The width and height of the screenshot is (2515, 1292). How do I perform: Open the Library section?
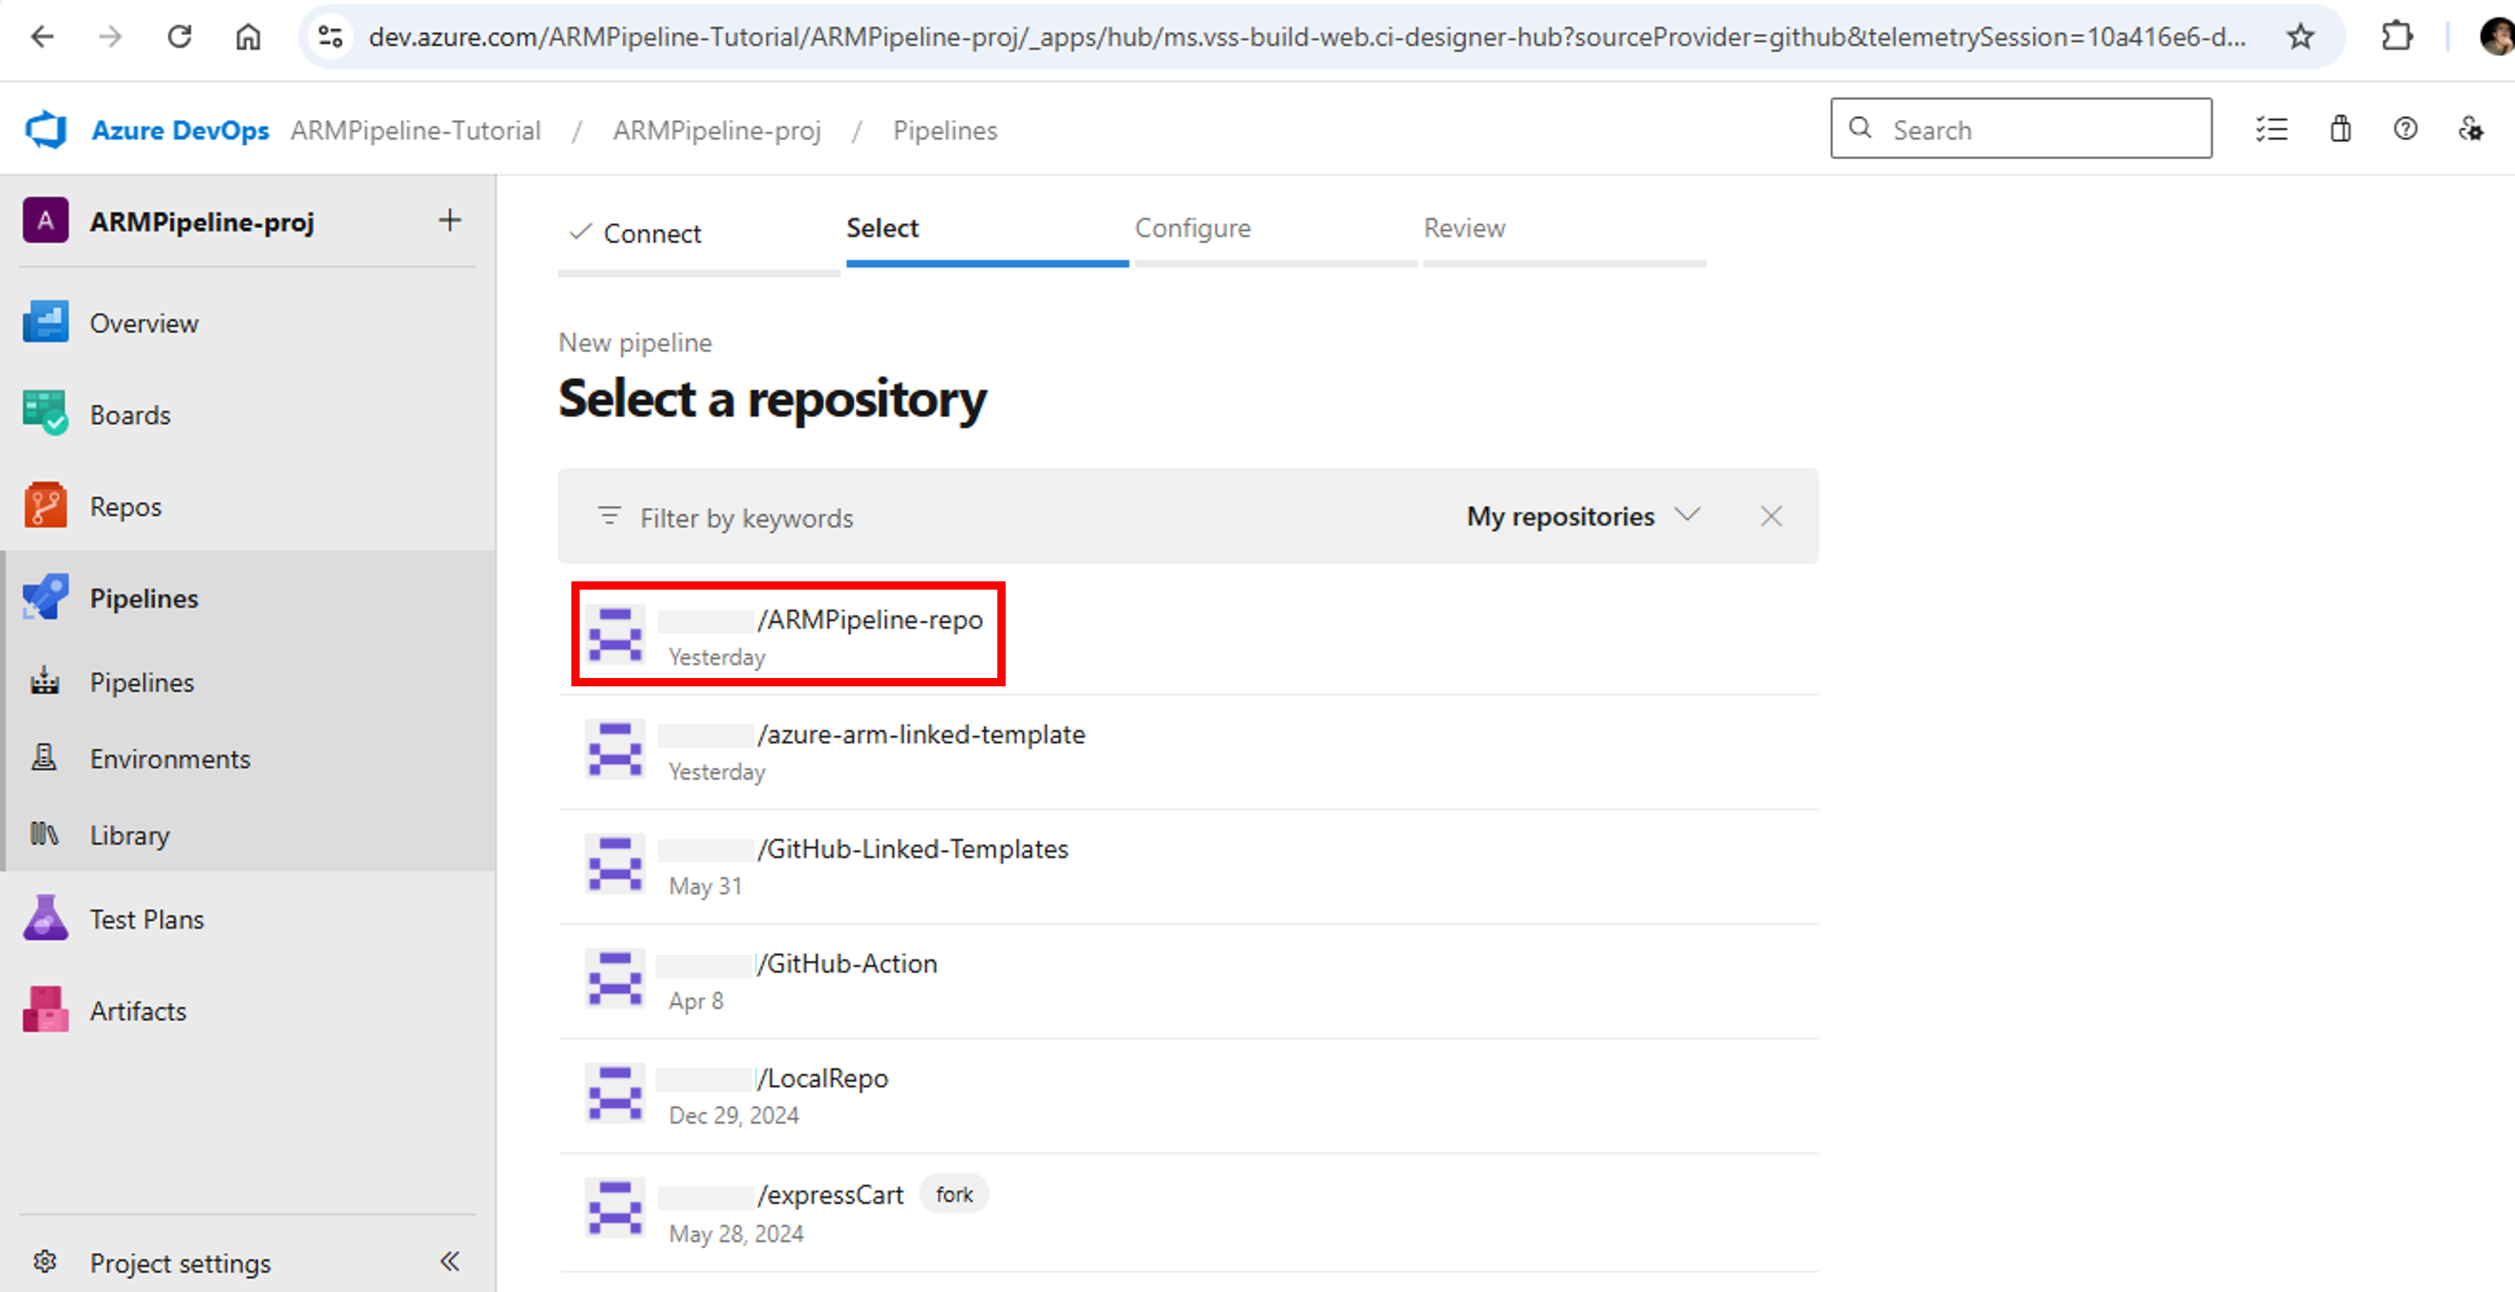(x=130, y=834)
